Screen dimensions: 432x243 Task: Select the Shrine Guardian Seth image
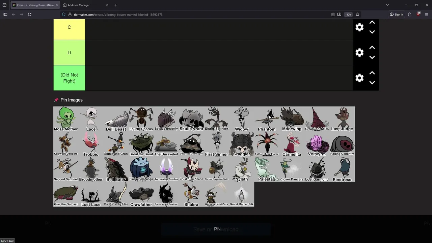tap(216, 169)
